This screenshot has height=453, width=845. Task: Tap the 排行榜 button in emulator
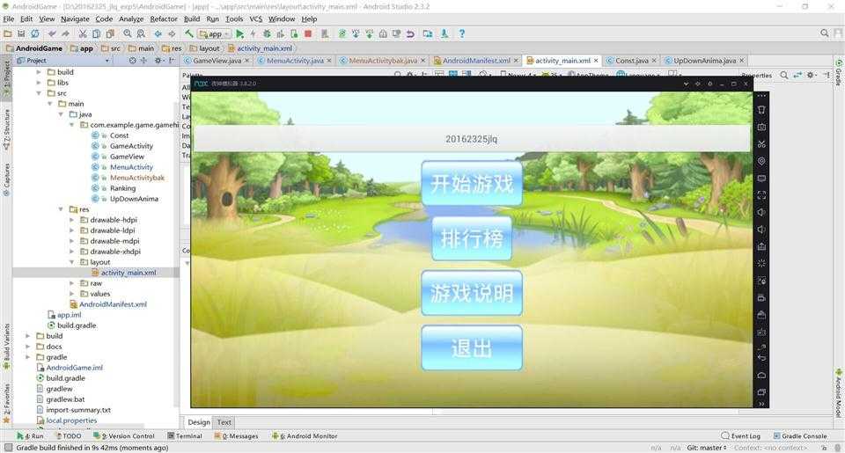(x=472, y=238)
